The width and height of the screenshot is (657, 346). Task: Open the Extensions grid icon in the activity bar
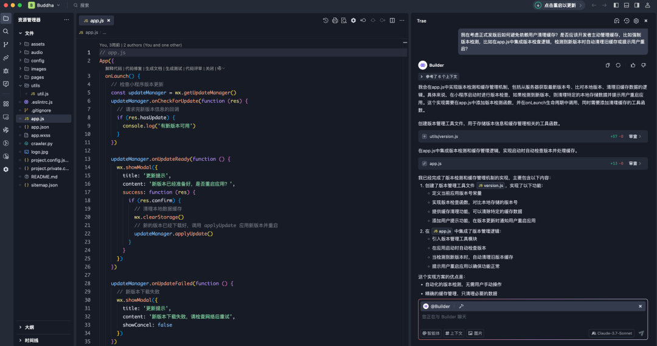[6, 104]
